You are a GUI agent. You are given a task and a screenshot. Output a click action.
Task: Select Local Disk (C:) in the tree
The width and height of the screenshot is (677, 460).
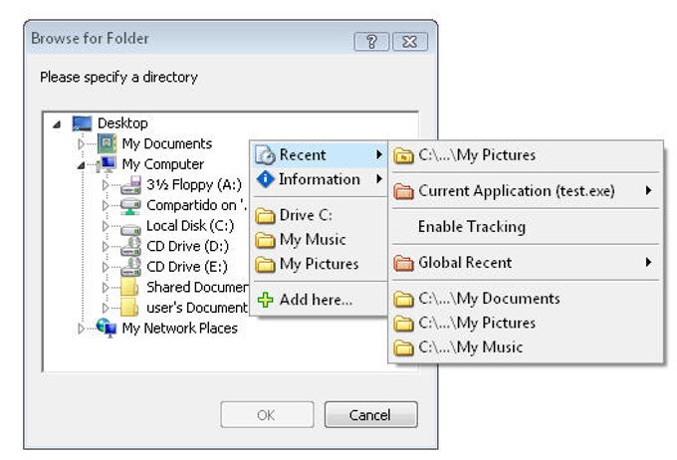[190, 226]
